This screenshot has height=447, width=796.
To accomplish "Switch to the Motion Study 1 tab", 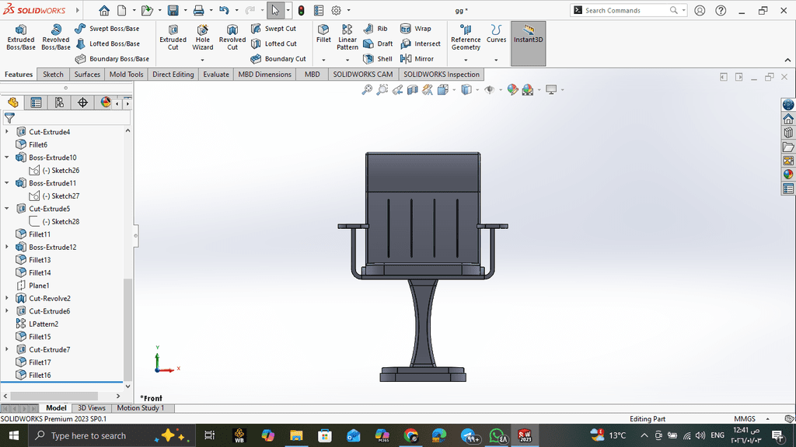I will tap(140, 408).
